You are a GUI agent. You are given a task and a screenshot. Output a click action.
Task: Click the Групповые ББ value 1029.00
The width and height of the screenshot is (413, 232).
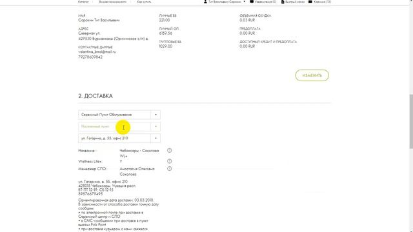[x=165, y=46]
